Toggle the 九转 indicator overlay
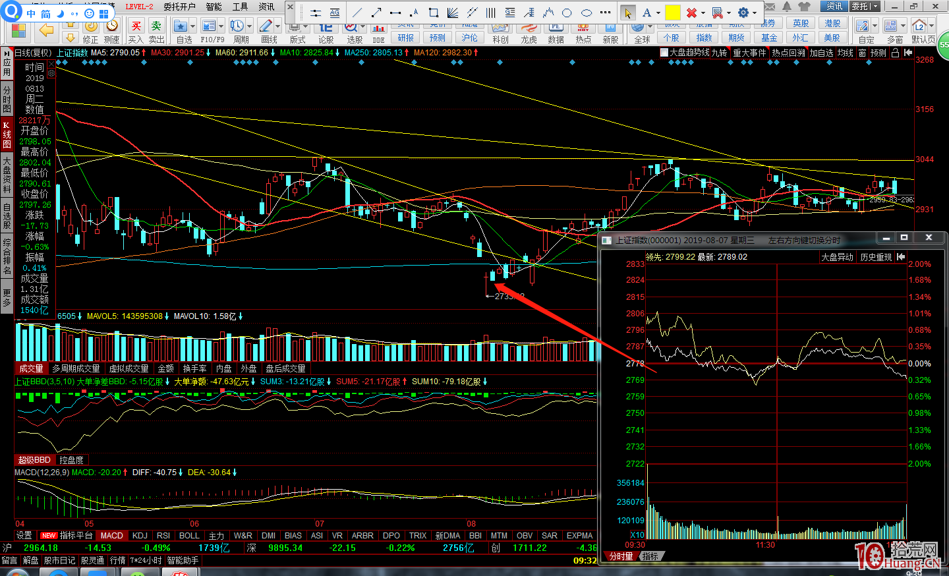Image resolution: width=949 pixels, height=576 pixels. coord(719,53)
